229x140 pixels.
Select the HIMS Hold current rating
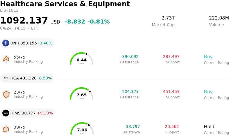209,127
